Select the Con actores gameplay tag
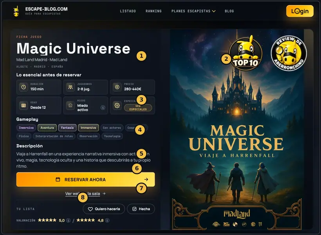The width and height of the screenshot is (321, 235). (x=112, y=128)
